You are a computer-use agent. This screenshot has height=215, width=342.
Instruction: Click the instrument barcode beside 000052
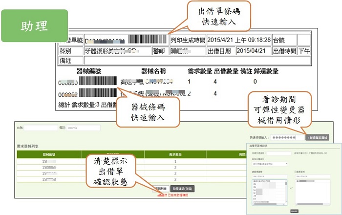98,93
